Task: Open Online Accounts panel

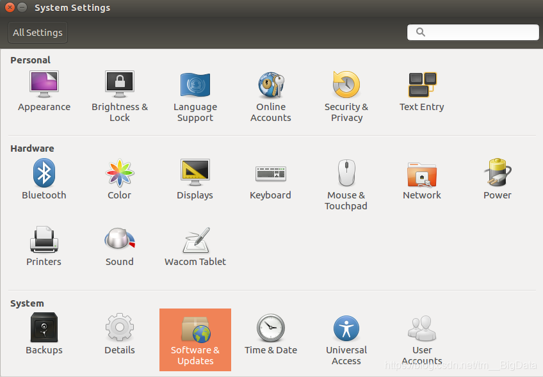Action: pos(271,96)
